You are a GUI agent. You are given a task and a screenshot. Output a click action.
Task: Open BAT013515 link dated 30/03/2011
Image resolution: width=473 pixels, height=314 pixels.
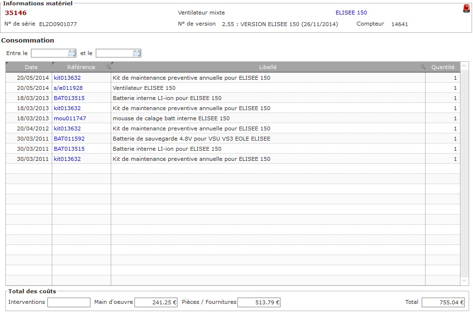coord(69,149)
